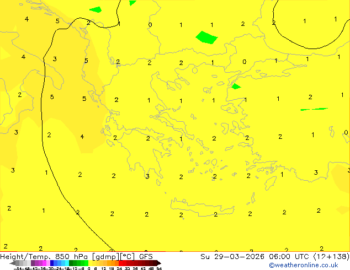350x270 pixels.
Task: Click the [gdmp] unit label
Action: coord(106,257)
